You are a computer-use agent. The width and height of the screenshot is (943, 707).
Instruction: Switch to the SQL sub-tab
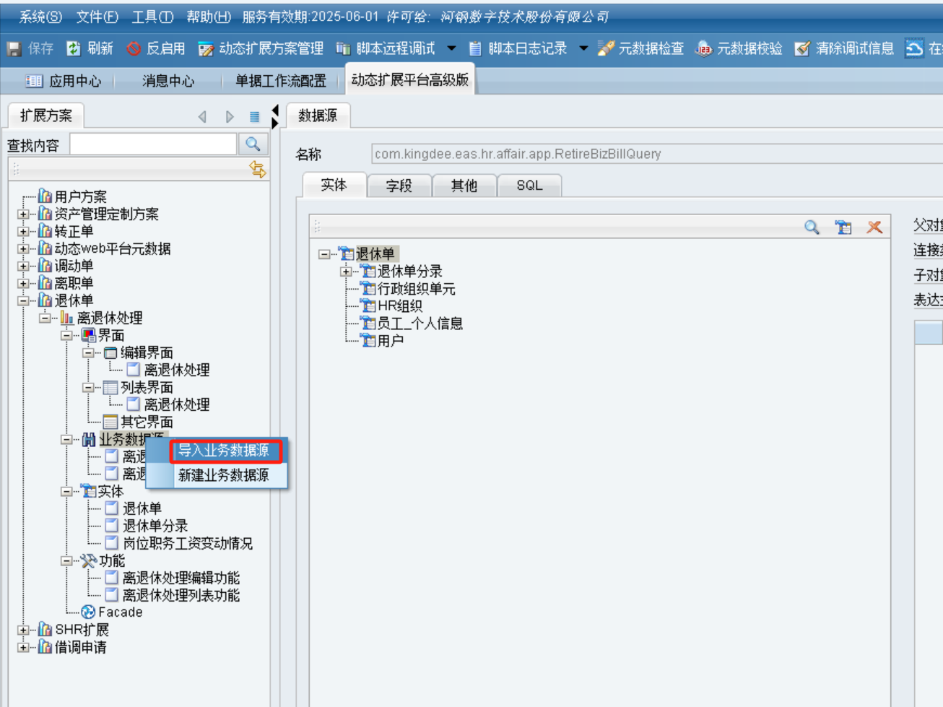(529, 186)
